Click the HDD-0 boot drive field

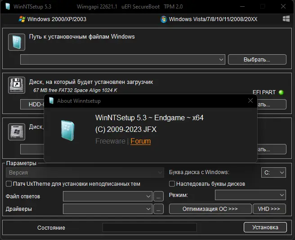pos(32,105)
